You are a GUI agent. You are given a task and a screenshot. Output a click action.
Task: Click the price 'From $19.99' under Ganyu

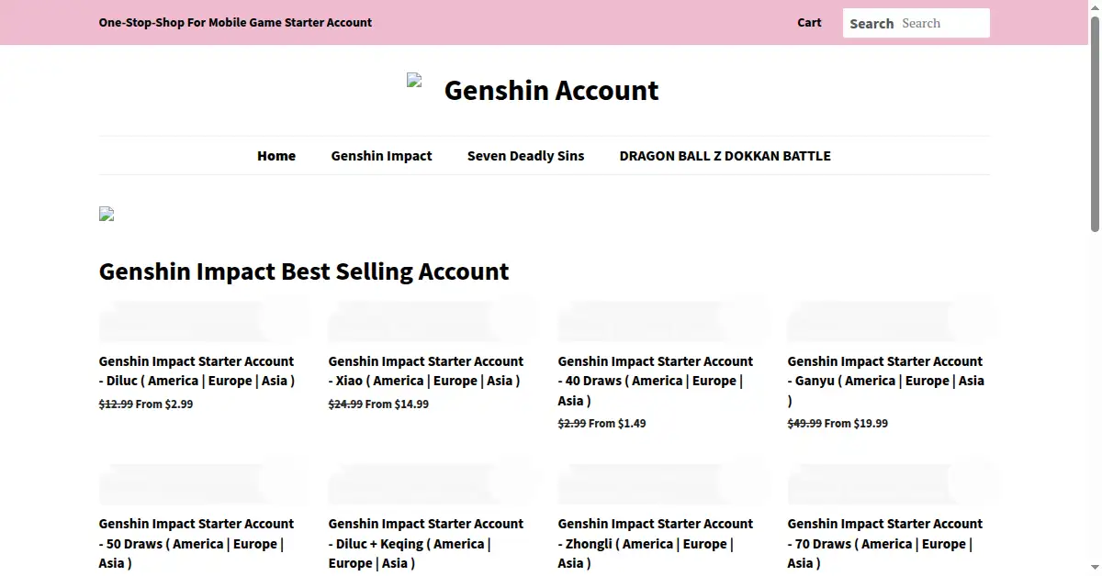click(x=856, y=423)
